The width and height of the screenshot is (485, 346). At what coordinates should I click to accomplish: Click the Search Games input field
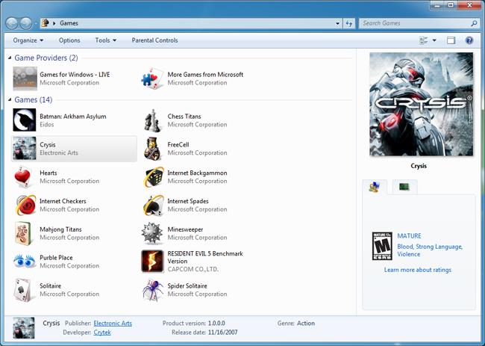click(x=414, y=23)
